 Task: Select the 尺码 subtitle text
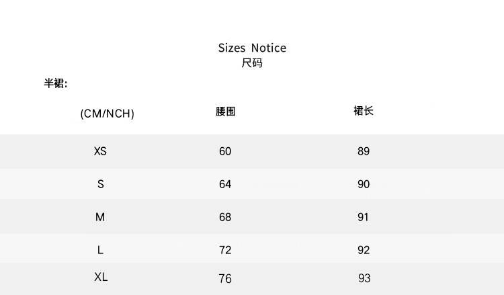[x=252, y=64]
